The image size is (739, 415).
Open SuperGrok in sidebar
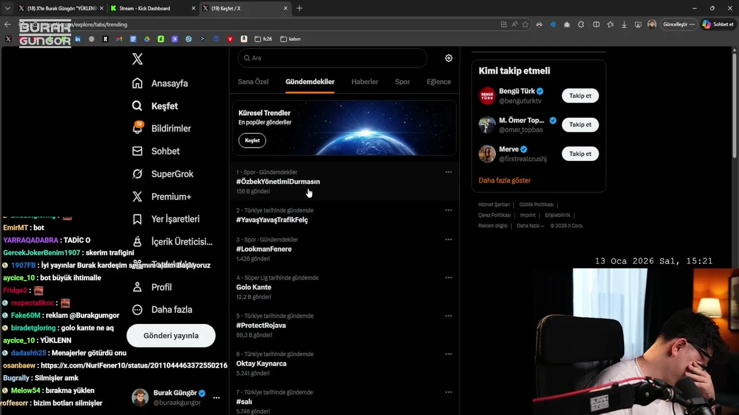click(163, 173)
